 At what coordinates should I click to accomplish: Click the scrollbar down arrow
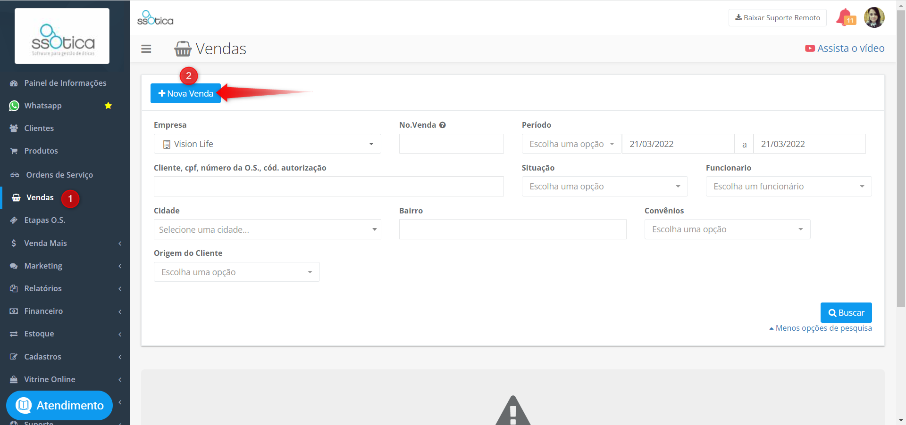[901, 420]
